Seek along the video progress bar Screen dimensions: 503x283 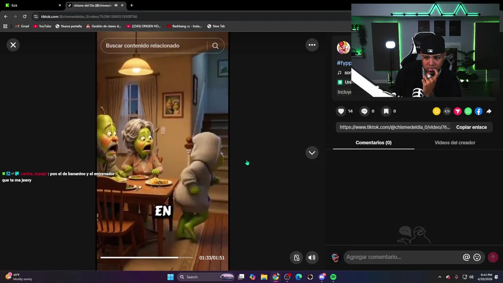(147, 257)
